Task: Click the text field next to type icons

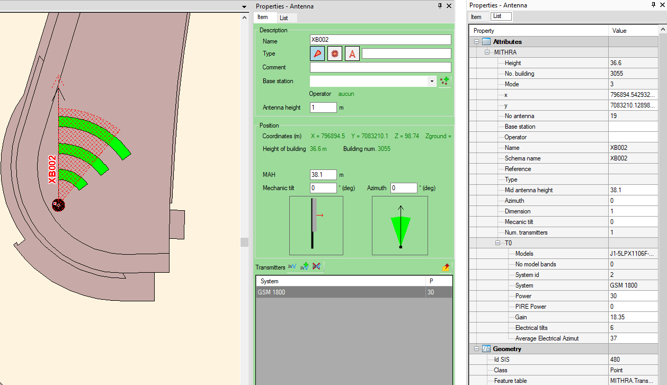Action: (406, 53)
